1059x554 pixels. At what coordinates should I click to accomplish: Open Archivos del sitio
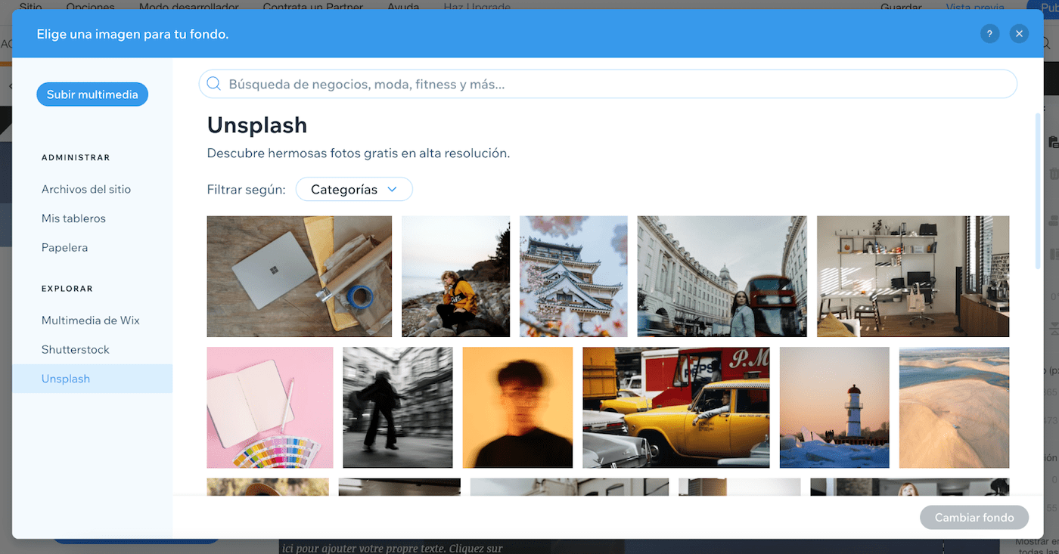pyautogui.click(x=86, y=189)
